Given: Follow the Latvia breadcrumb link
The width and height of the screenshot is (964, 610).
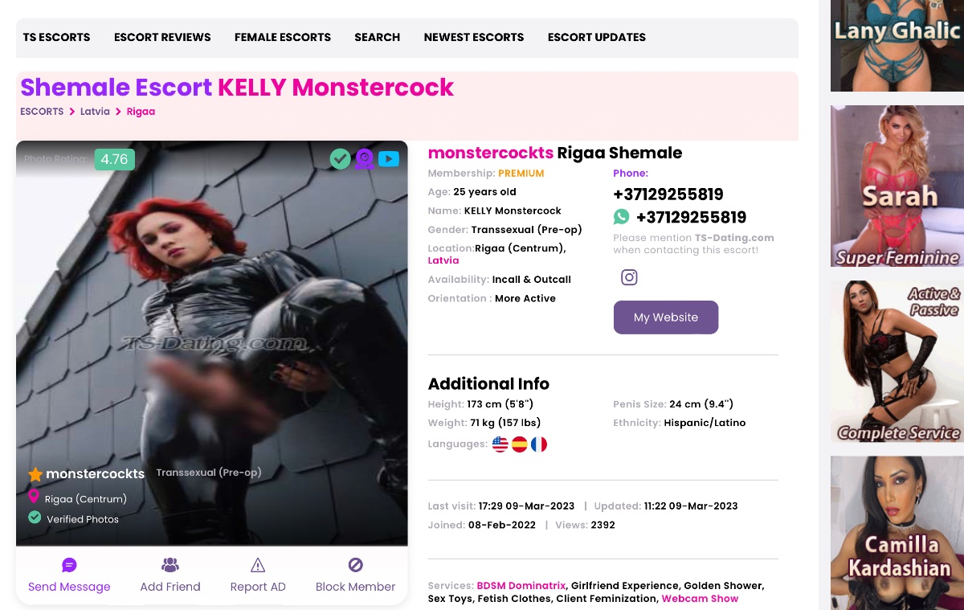Looking at the screenshot, I should click(95, 112).
